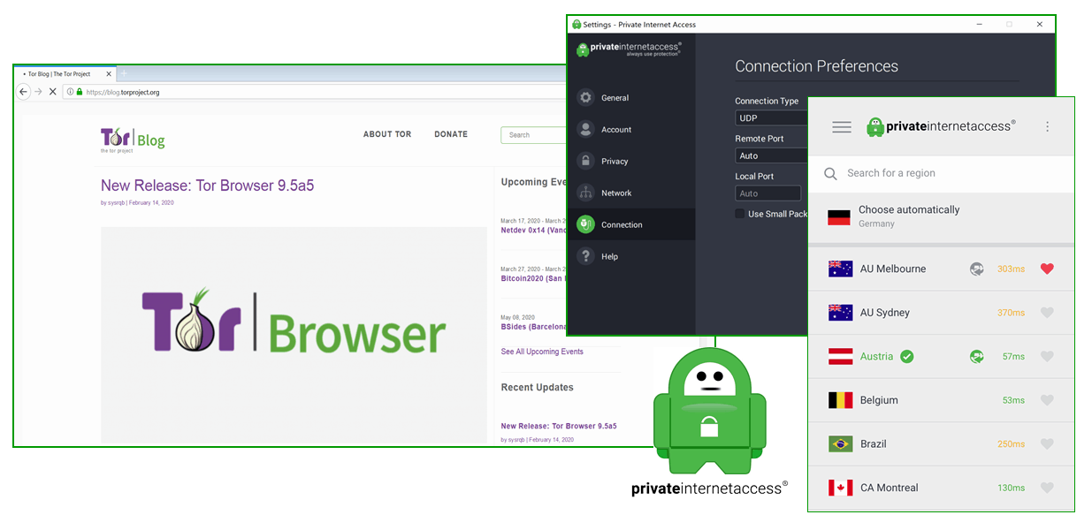Screen dimensions: 1092x530
Task: Click the plug icon next to Connection
Action: tap(585, 224)
